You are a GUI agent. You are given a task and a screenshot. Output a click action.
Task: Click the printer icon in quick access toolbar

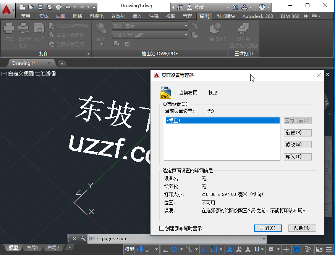(59, 7)
